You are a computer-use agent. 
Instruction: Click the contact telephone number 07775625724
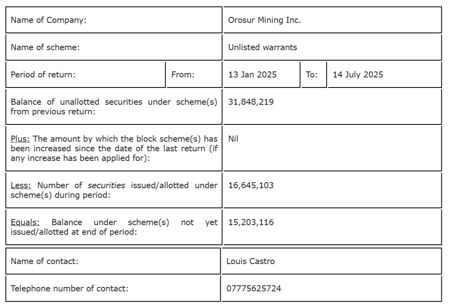point(254,289)
